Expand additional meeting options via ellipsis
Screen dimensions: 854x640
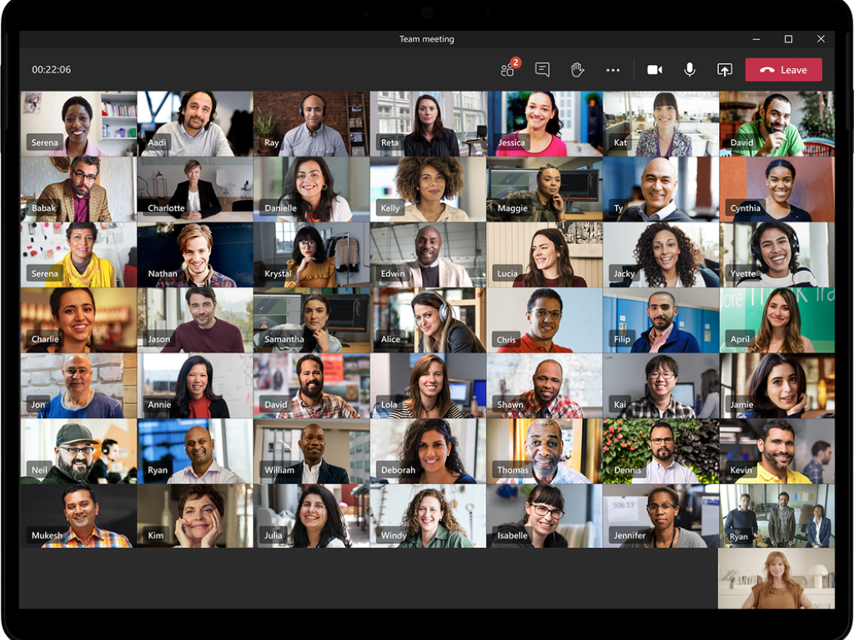coord(613,70)
